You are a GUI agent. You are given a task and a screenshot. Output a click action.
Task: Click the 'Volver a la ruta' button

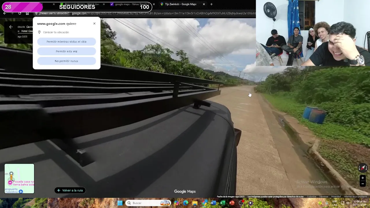click(70, 190)
